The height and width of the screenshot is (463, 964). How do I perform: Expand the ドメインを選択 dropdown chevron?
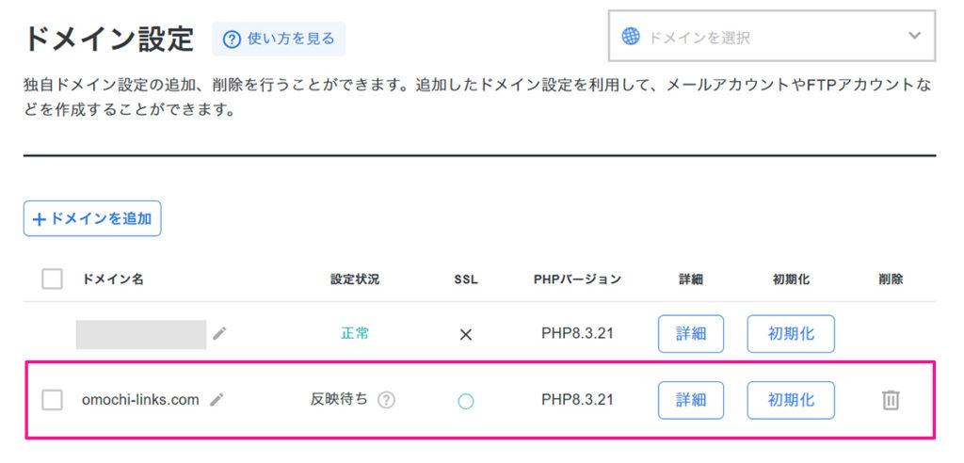click(913, 36)
